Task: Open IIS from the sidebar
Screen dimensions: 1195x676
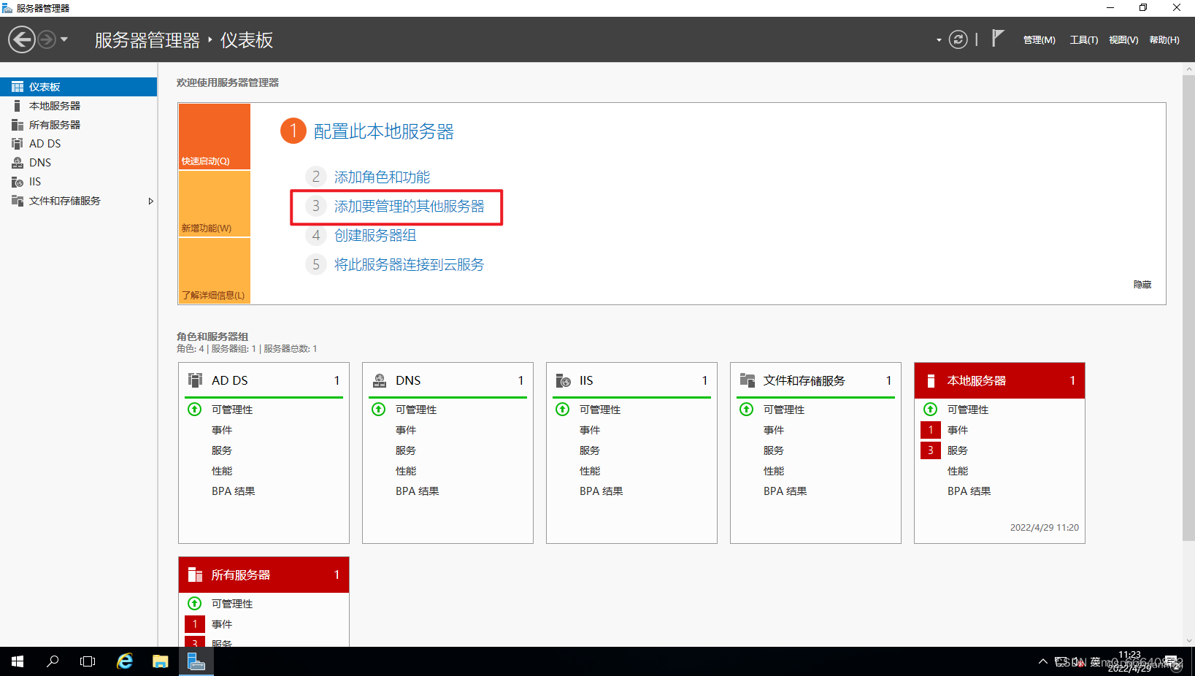Action: tap(78, 182)
